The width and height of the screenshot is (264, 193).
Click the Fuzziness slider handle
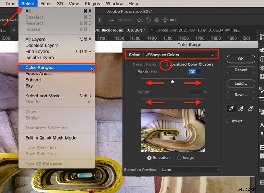pos(173,82)
